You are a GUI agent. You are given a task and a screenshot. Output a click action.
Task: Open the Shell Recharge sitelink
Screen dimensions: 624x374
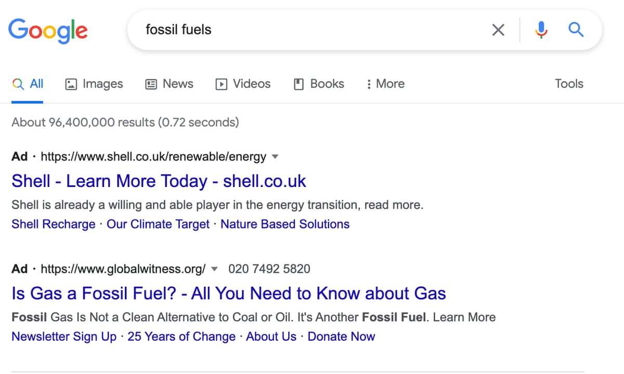coord(53,224)
